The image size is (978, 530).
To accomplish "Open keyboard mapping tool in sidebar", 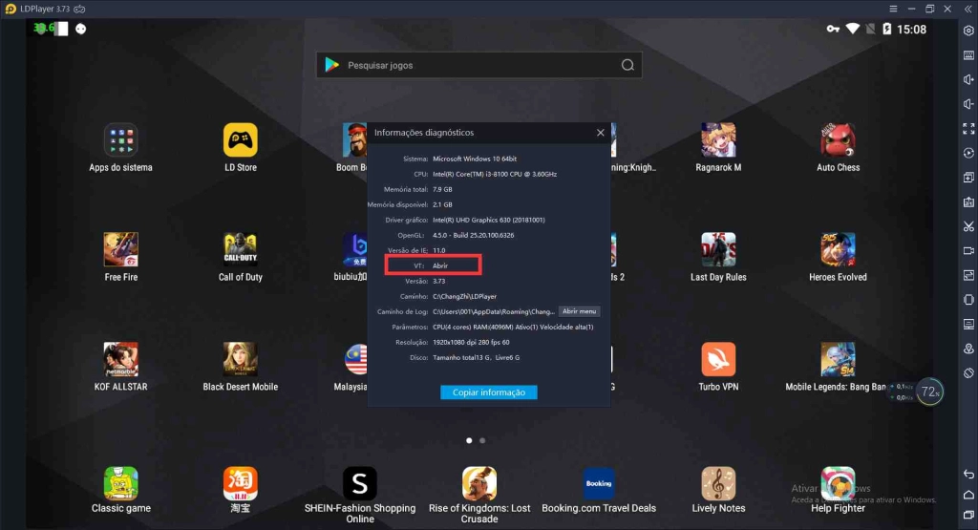I will pyautogui.click(x=967, y=54).
